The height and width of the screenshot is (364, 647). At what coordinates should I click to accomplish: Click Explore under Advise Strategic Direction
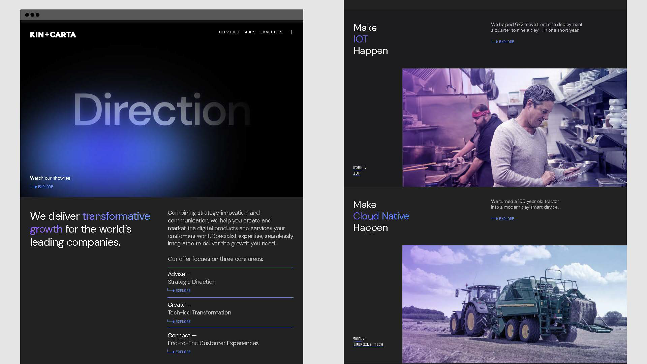coord(179,291)
